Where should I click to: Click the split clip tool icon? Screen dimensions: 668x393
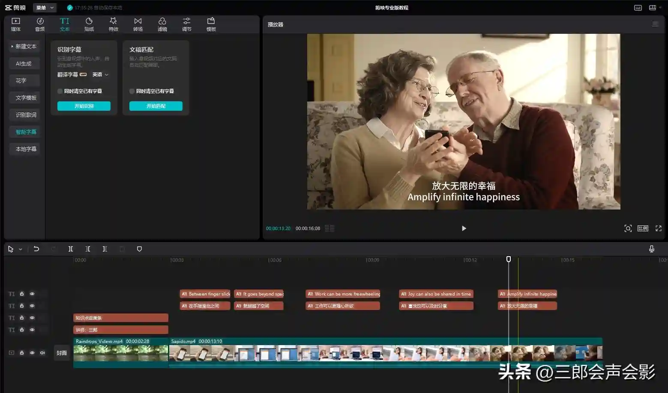71,249
